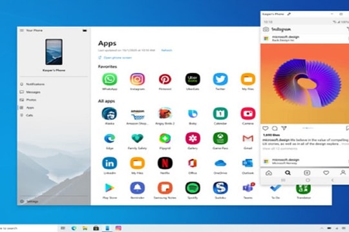Launch the Reminder app
Viewport: 349px width, 232px height.
point(137,188)
